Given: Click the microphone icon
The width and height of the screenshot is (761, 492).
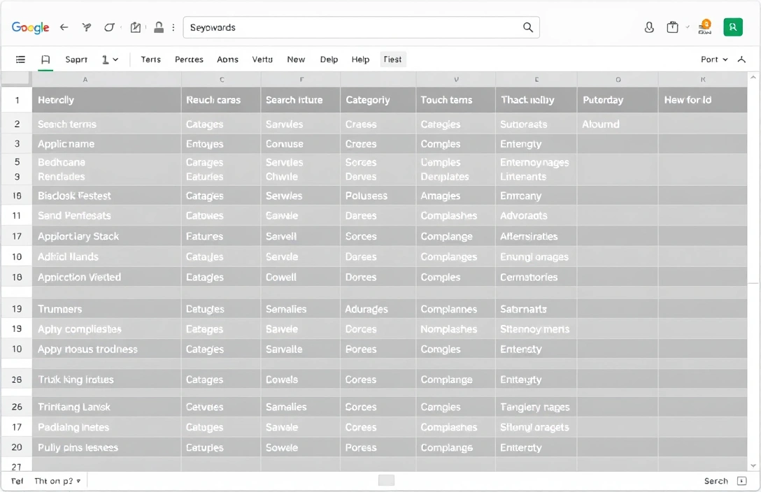Looking at the screenshot, I should [x=649, y=28].
